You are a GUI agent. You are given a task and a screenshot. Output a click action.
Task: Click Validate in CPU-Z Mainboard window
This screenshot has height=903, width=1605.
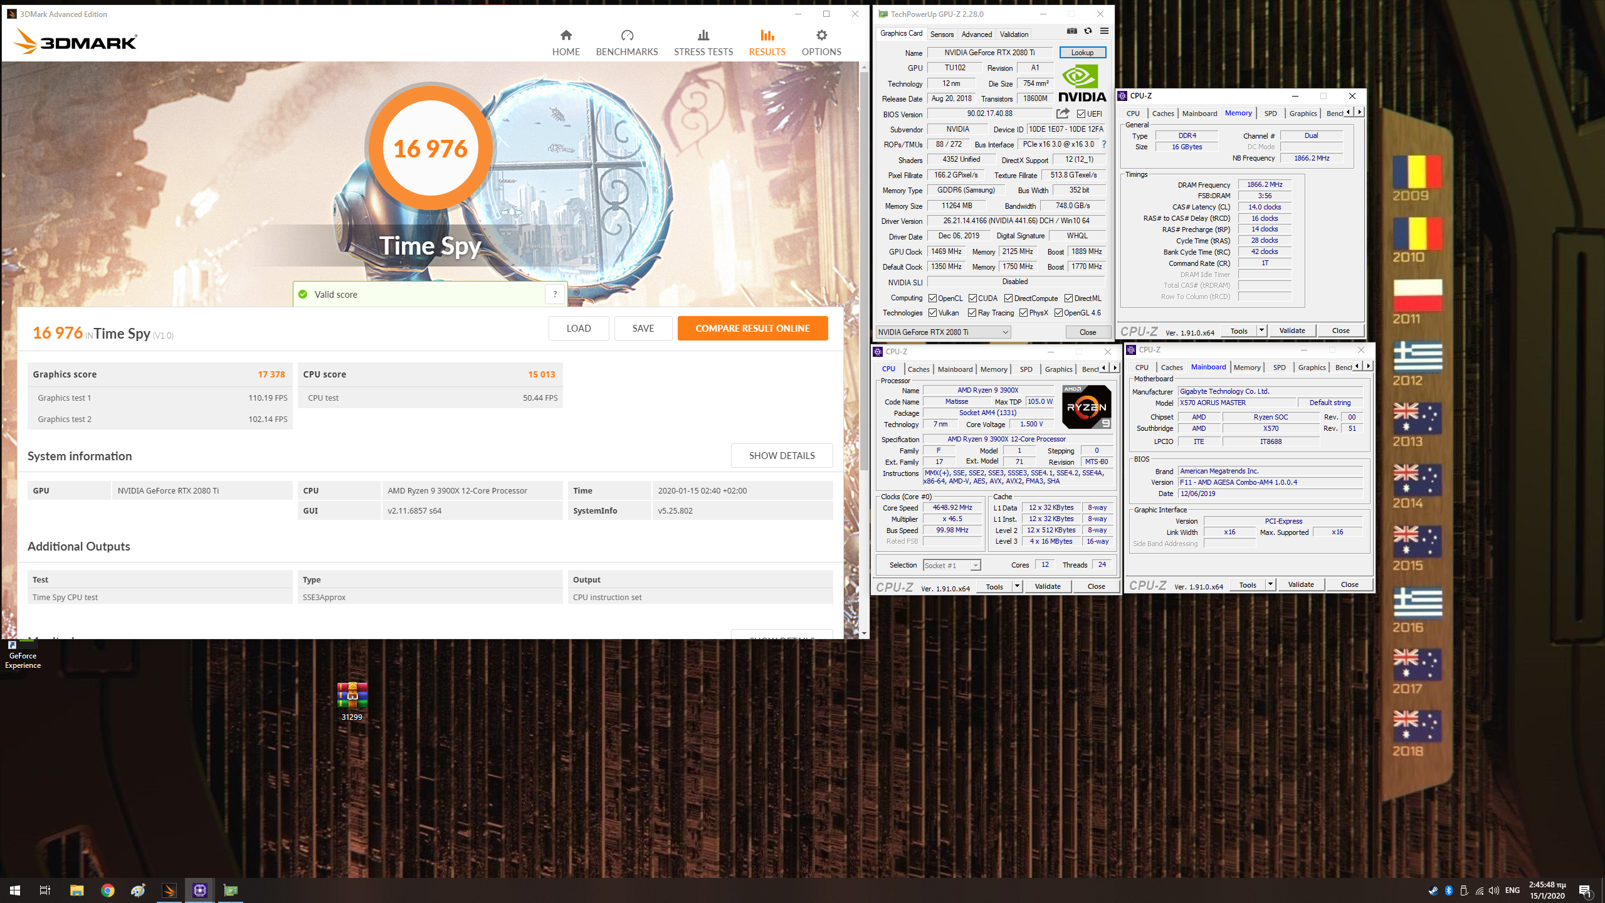[x=1300, y=584]
